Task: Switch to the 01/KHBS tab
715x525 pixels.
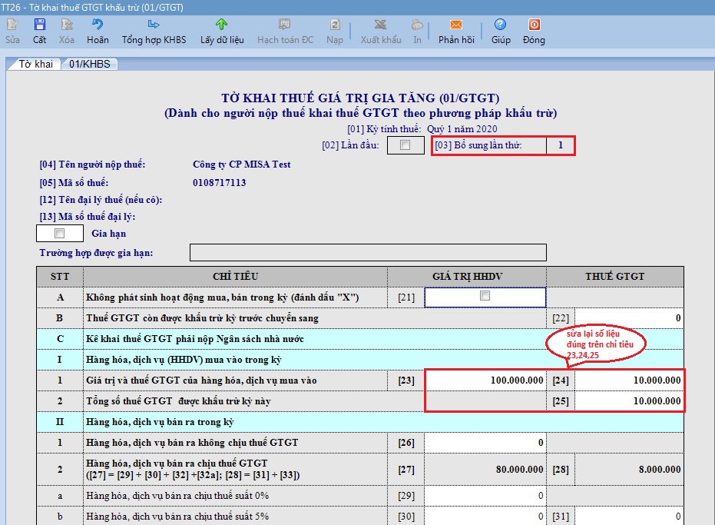Action: tap(89, 64)
